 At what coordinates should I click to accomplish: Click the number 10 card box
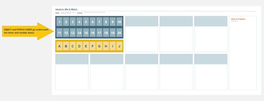(x=119, y=22)
